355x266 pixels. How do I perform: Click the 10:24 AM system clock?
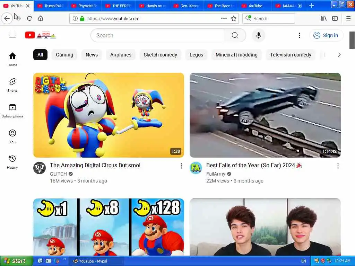pyautogui.click(x=342, y=261)
